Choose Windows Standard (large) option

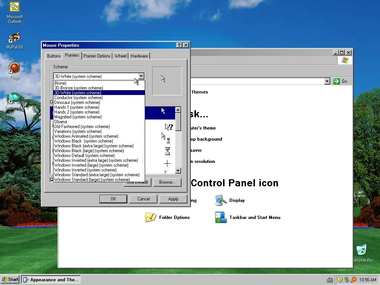tap(99, 180)
